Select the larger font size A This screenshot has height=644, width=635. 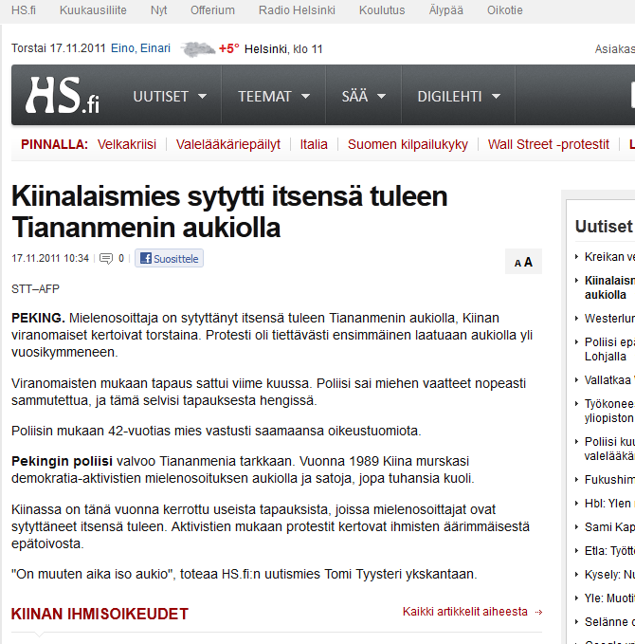(x=528, y=262)
